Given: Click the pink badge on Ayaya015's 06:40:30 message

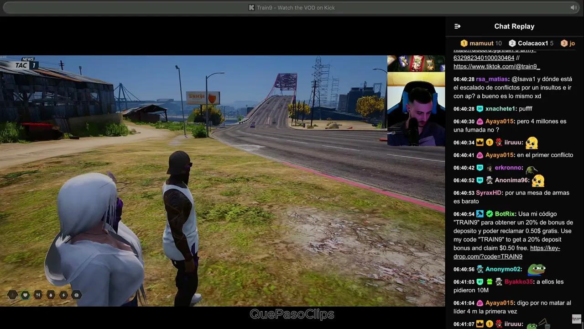Looking at the screenshot, I should point(480,122).
